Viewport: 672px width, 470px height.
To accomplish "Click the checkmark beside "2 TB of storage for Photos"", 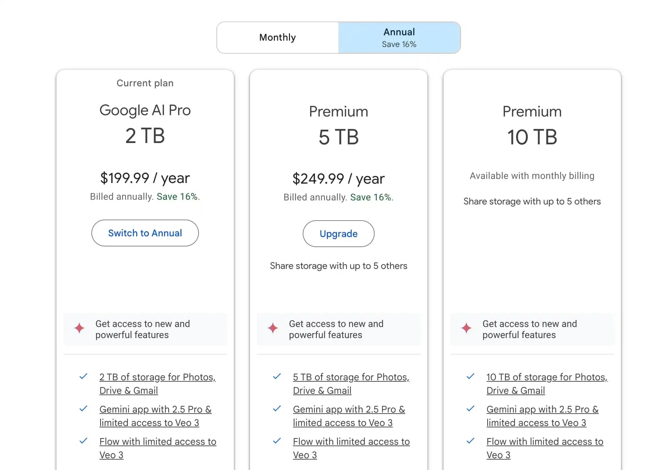I will pyautogui.click(x=83, y=377).
